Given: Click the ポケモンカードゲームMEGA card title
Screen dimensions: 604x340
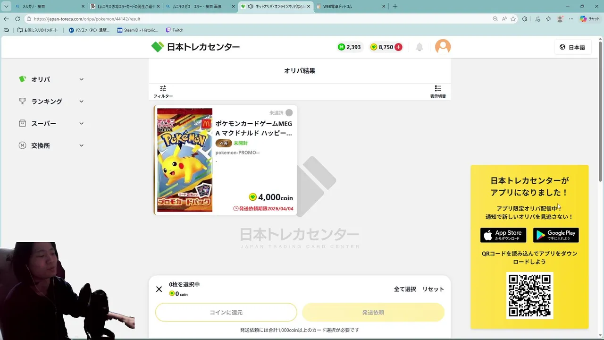Looking at the screenshot, I should click(254, 128).
